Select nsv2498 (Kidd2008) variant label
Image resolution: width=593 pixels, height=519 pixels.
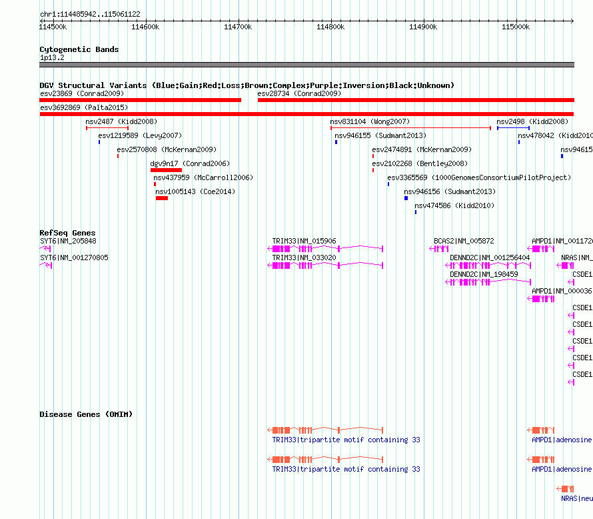coord(532,121)
